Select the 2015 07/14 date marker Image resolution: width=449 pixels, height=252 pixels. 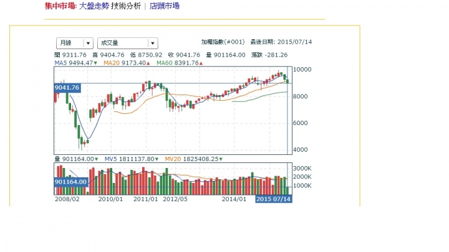pos(274,199)
